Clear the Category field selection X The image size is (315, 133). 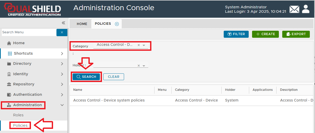click(139, 45)
